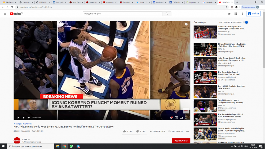Open the top bar vertical dots settings menu
The image size is (265, 149).
[242, 13]
